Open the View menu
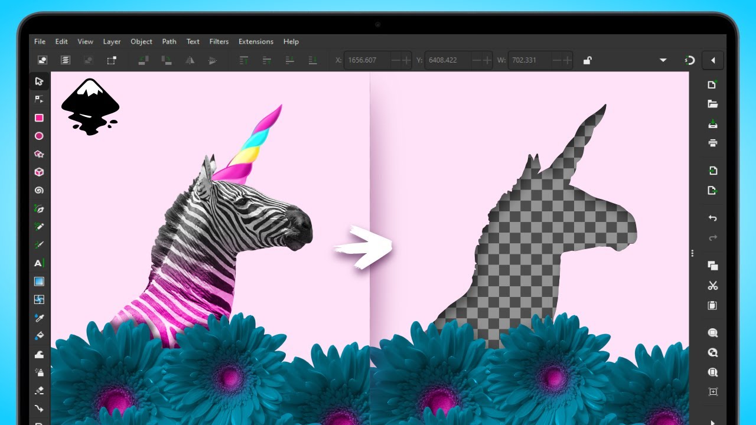The width and height of the screenshot is (756, 425). 86,42
